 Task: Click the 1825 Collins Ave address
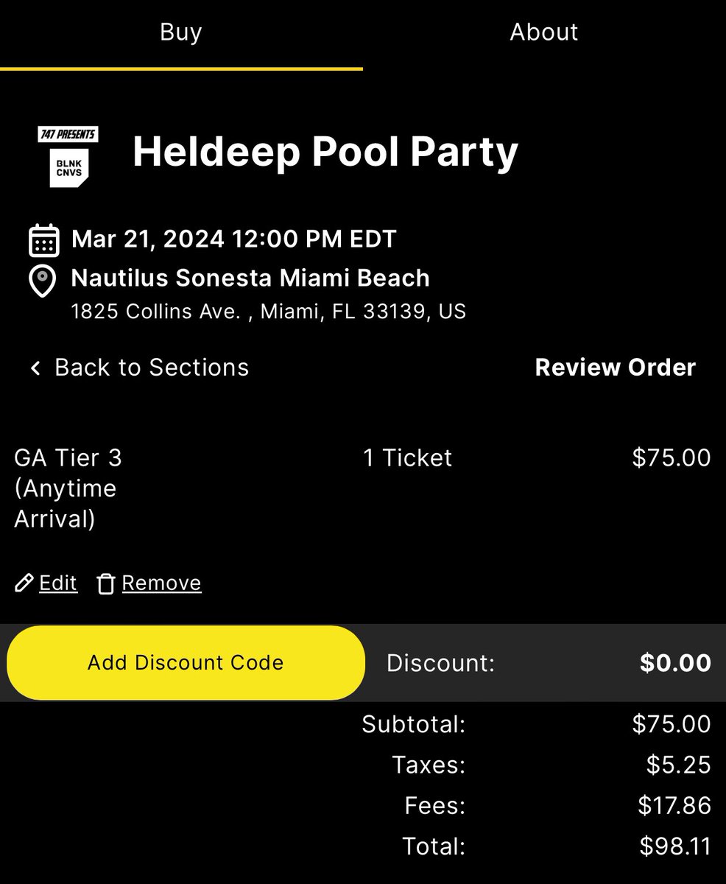pos(269,312)
